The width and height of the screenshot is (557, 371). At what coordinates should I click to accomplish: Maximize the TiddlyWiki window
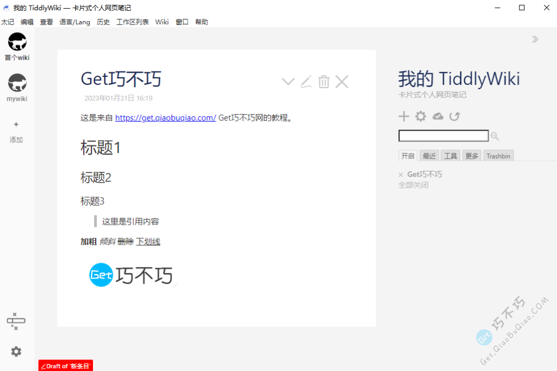pyautogui.click(x=522, y=8)
